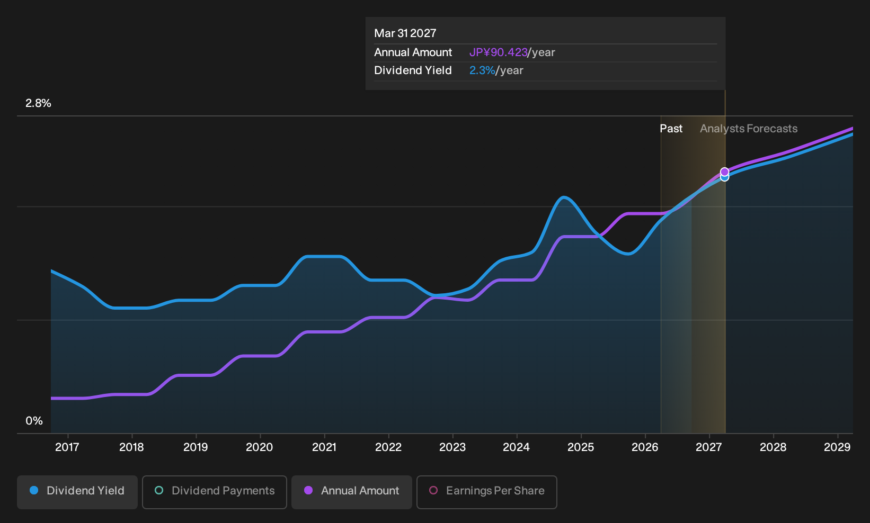Screen dimensions: 870x523
Task: Click the 2020 x-axis label
Action: coord(260,447)
